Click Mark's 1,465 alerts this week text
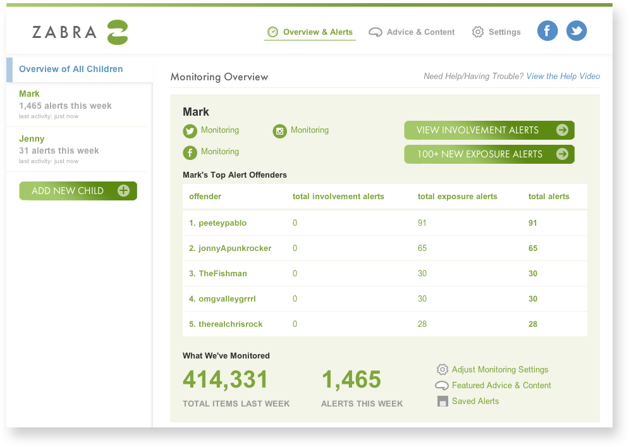The width and height of the screenshot is (629, 447). click(65, 106)
